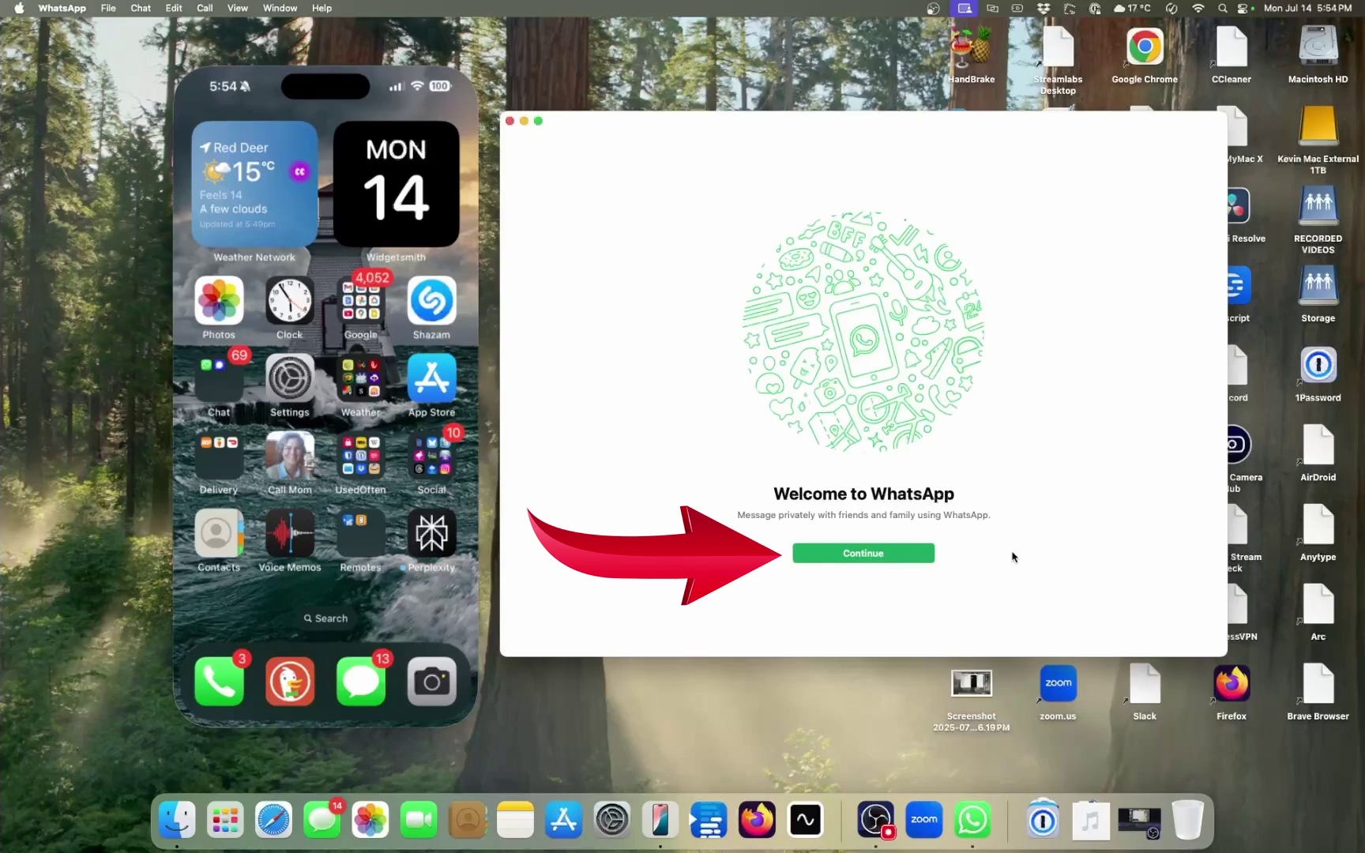
Task: Tap the Settings app on the iPhone
Action: pos(290,378)
